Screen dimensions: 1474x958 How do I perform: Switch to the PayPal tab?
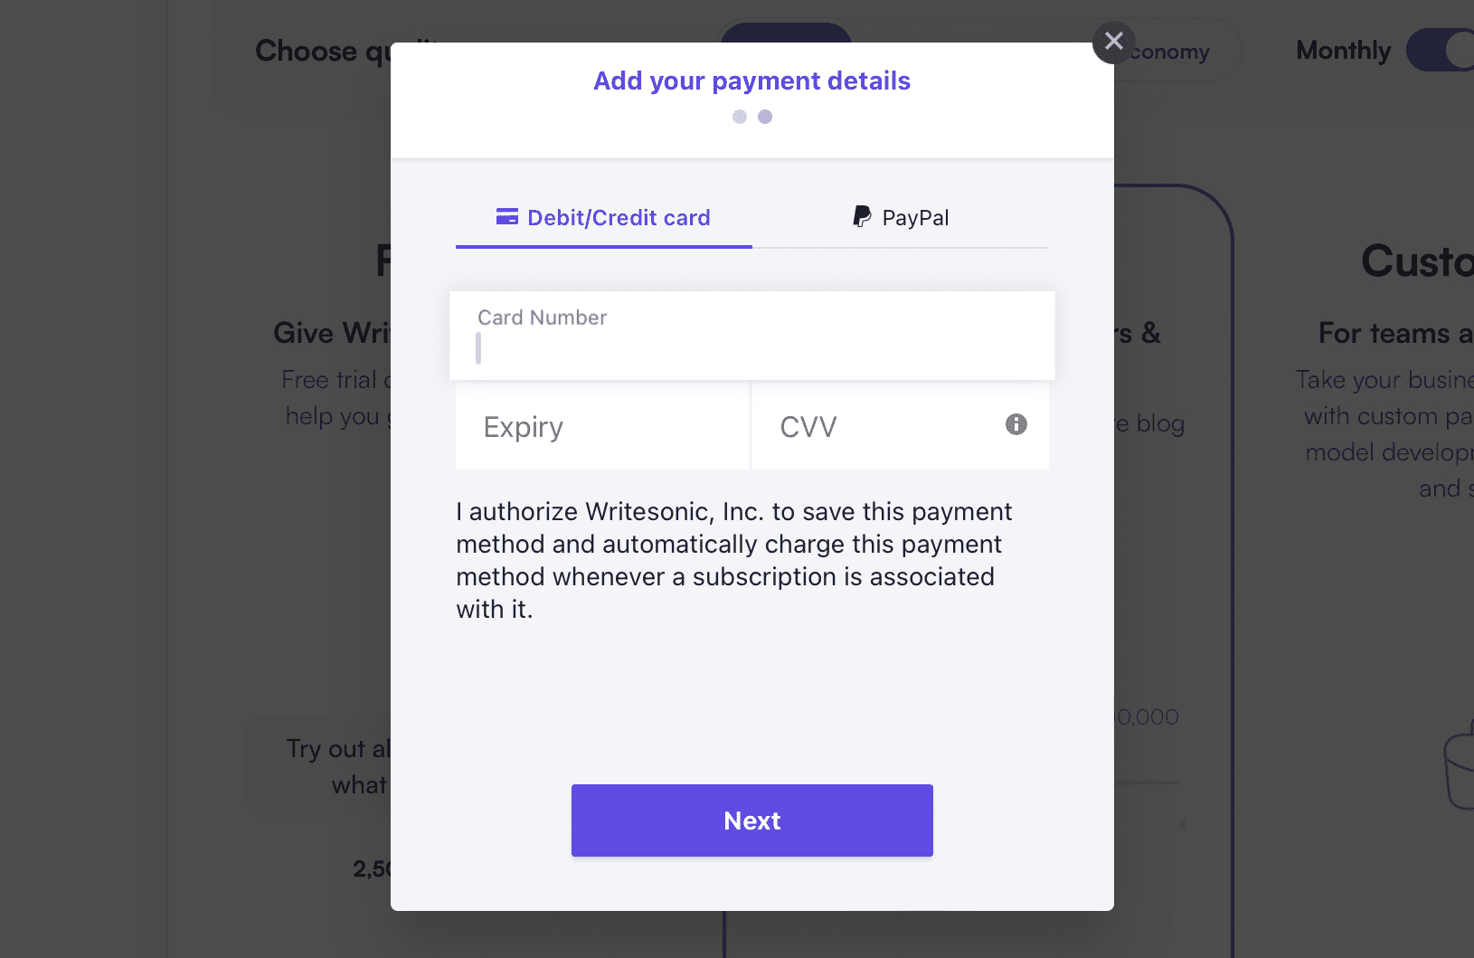click(x=901, y=218)
